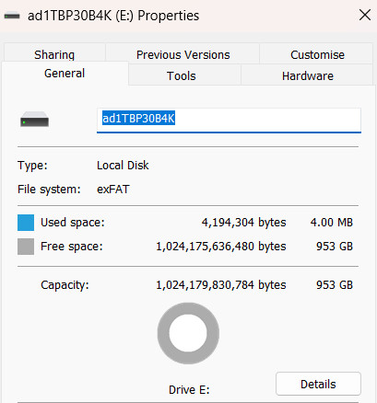The image size is (377, 403).
Task: Click the blue Used space swatch
Action: click(26, 223)
